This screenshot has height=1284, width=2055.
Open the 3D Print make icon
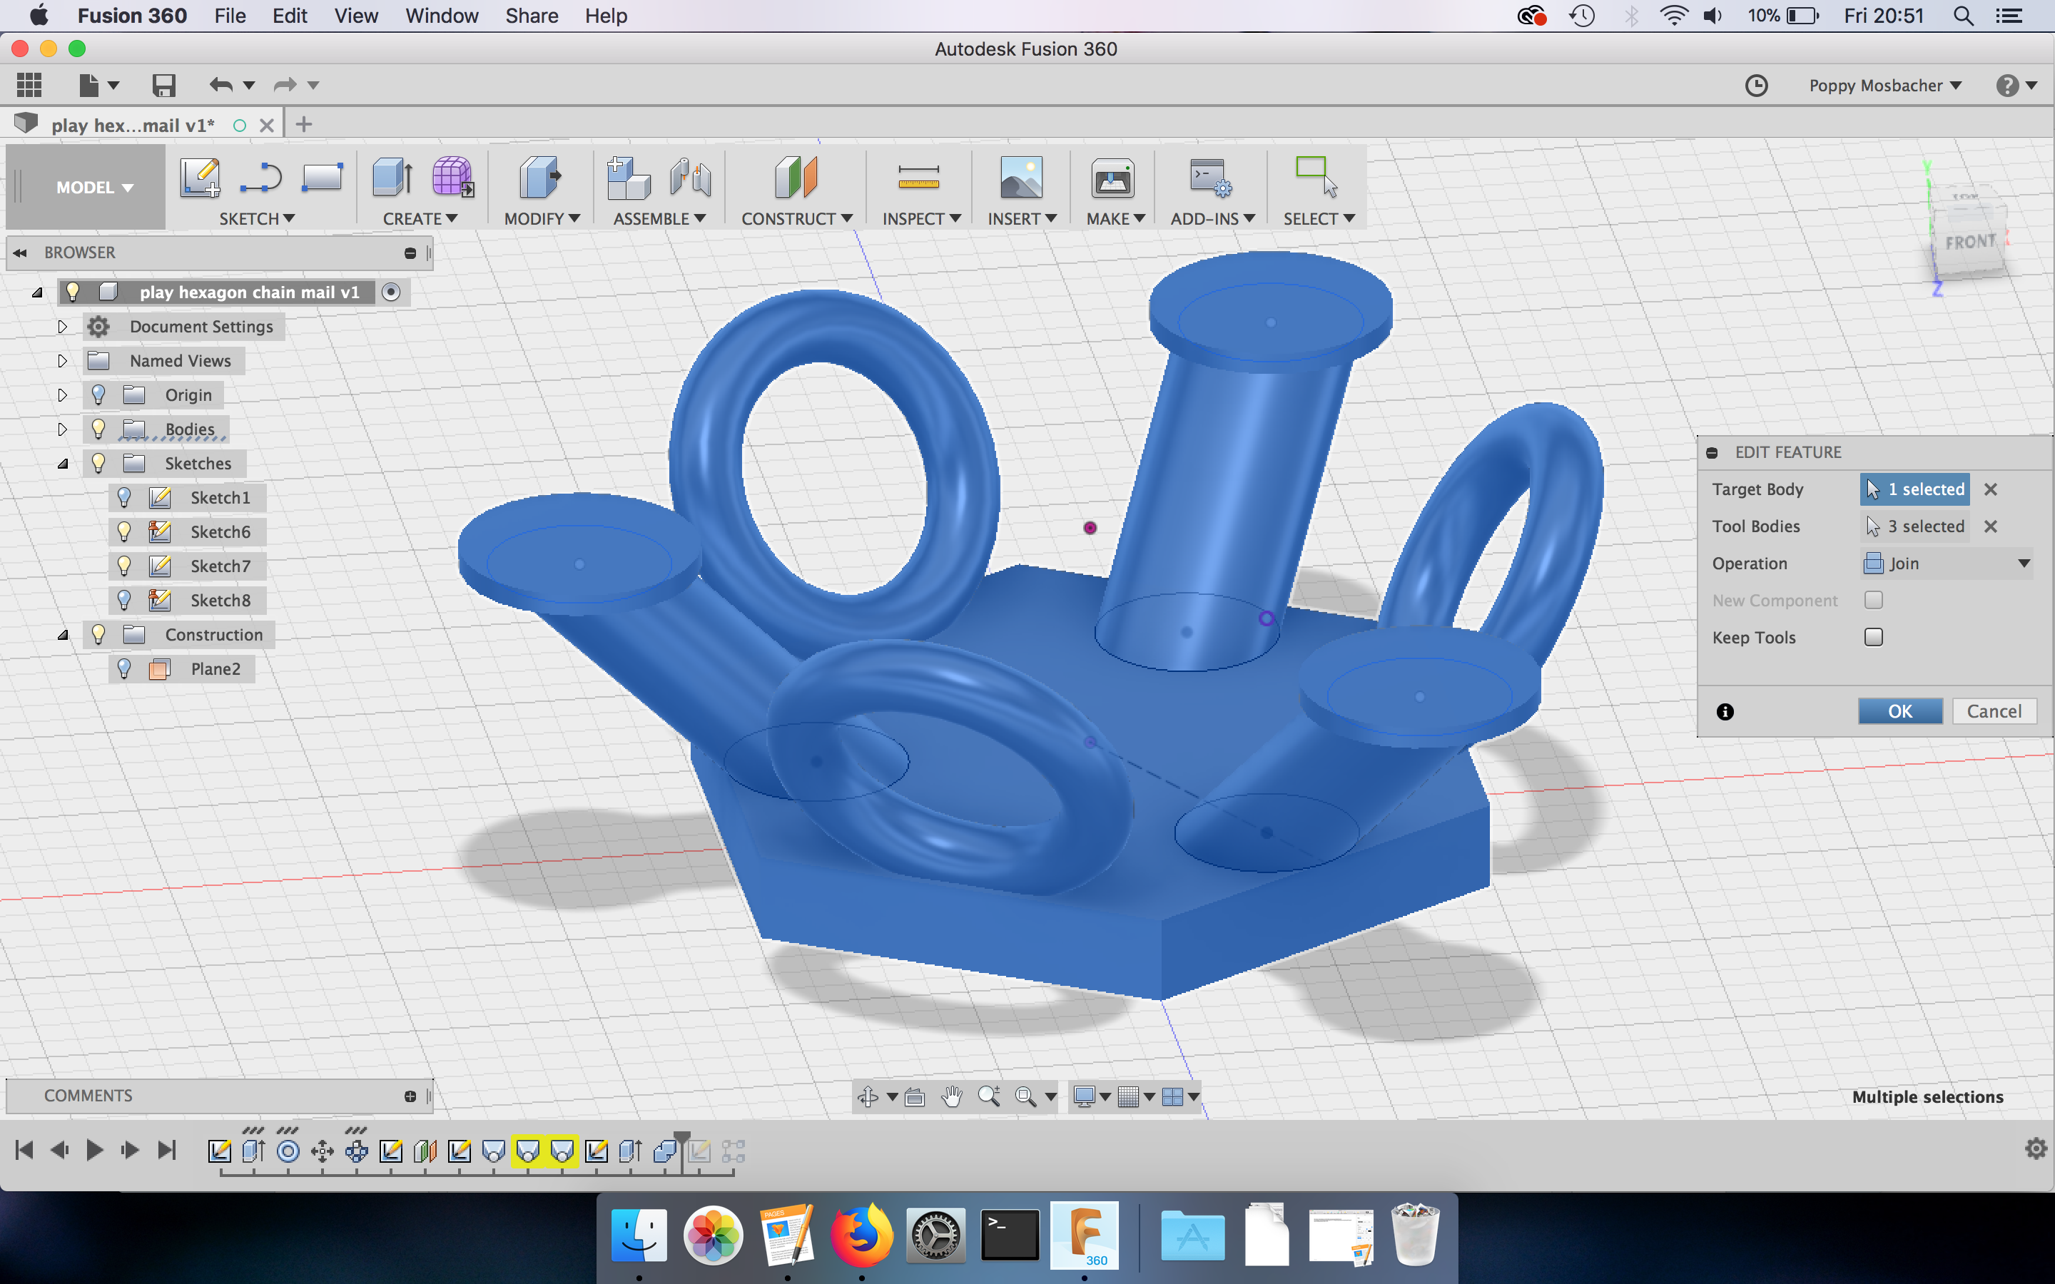(x=1112, y=178)
